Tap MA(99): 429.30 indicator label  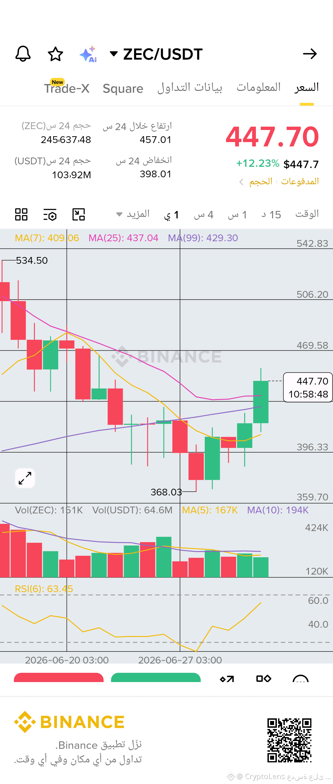[x=203, y=238]
